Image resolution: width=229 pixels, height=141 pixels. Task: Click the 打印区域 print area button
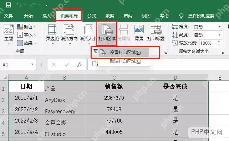point(107,34)
